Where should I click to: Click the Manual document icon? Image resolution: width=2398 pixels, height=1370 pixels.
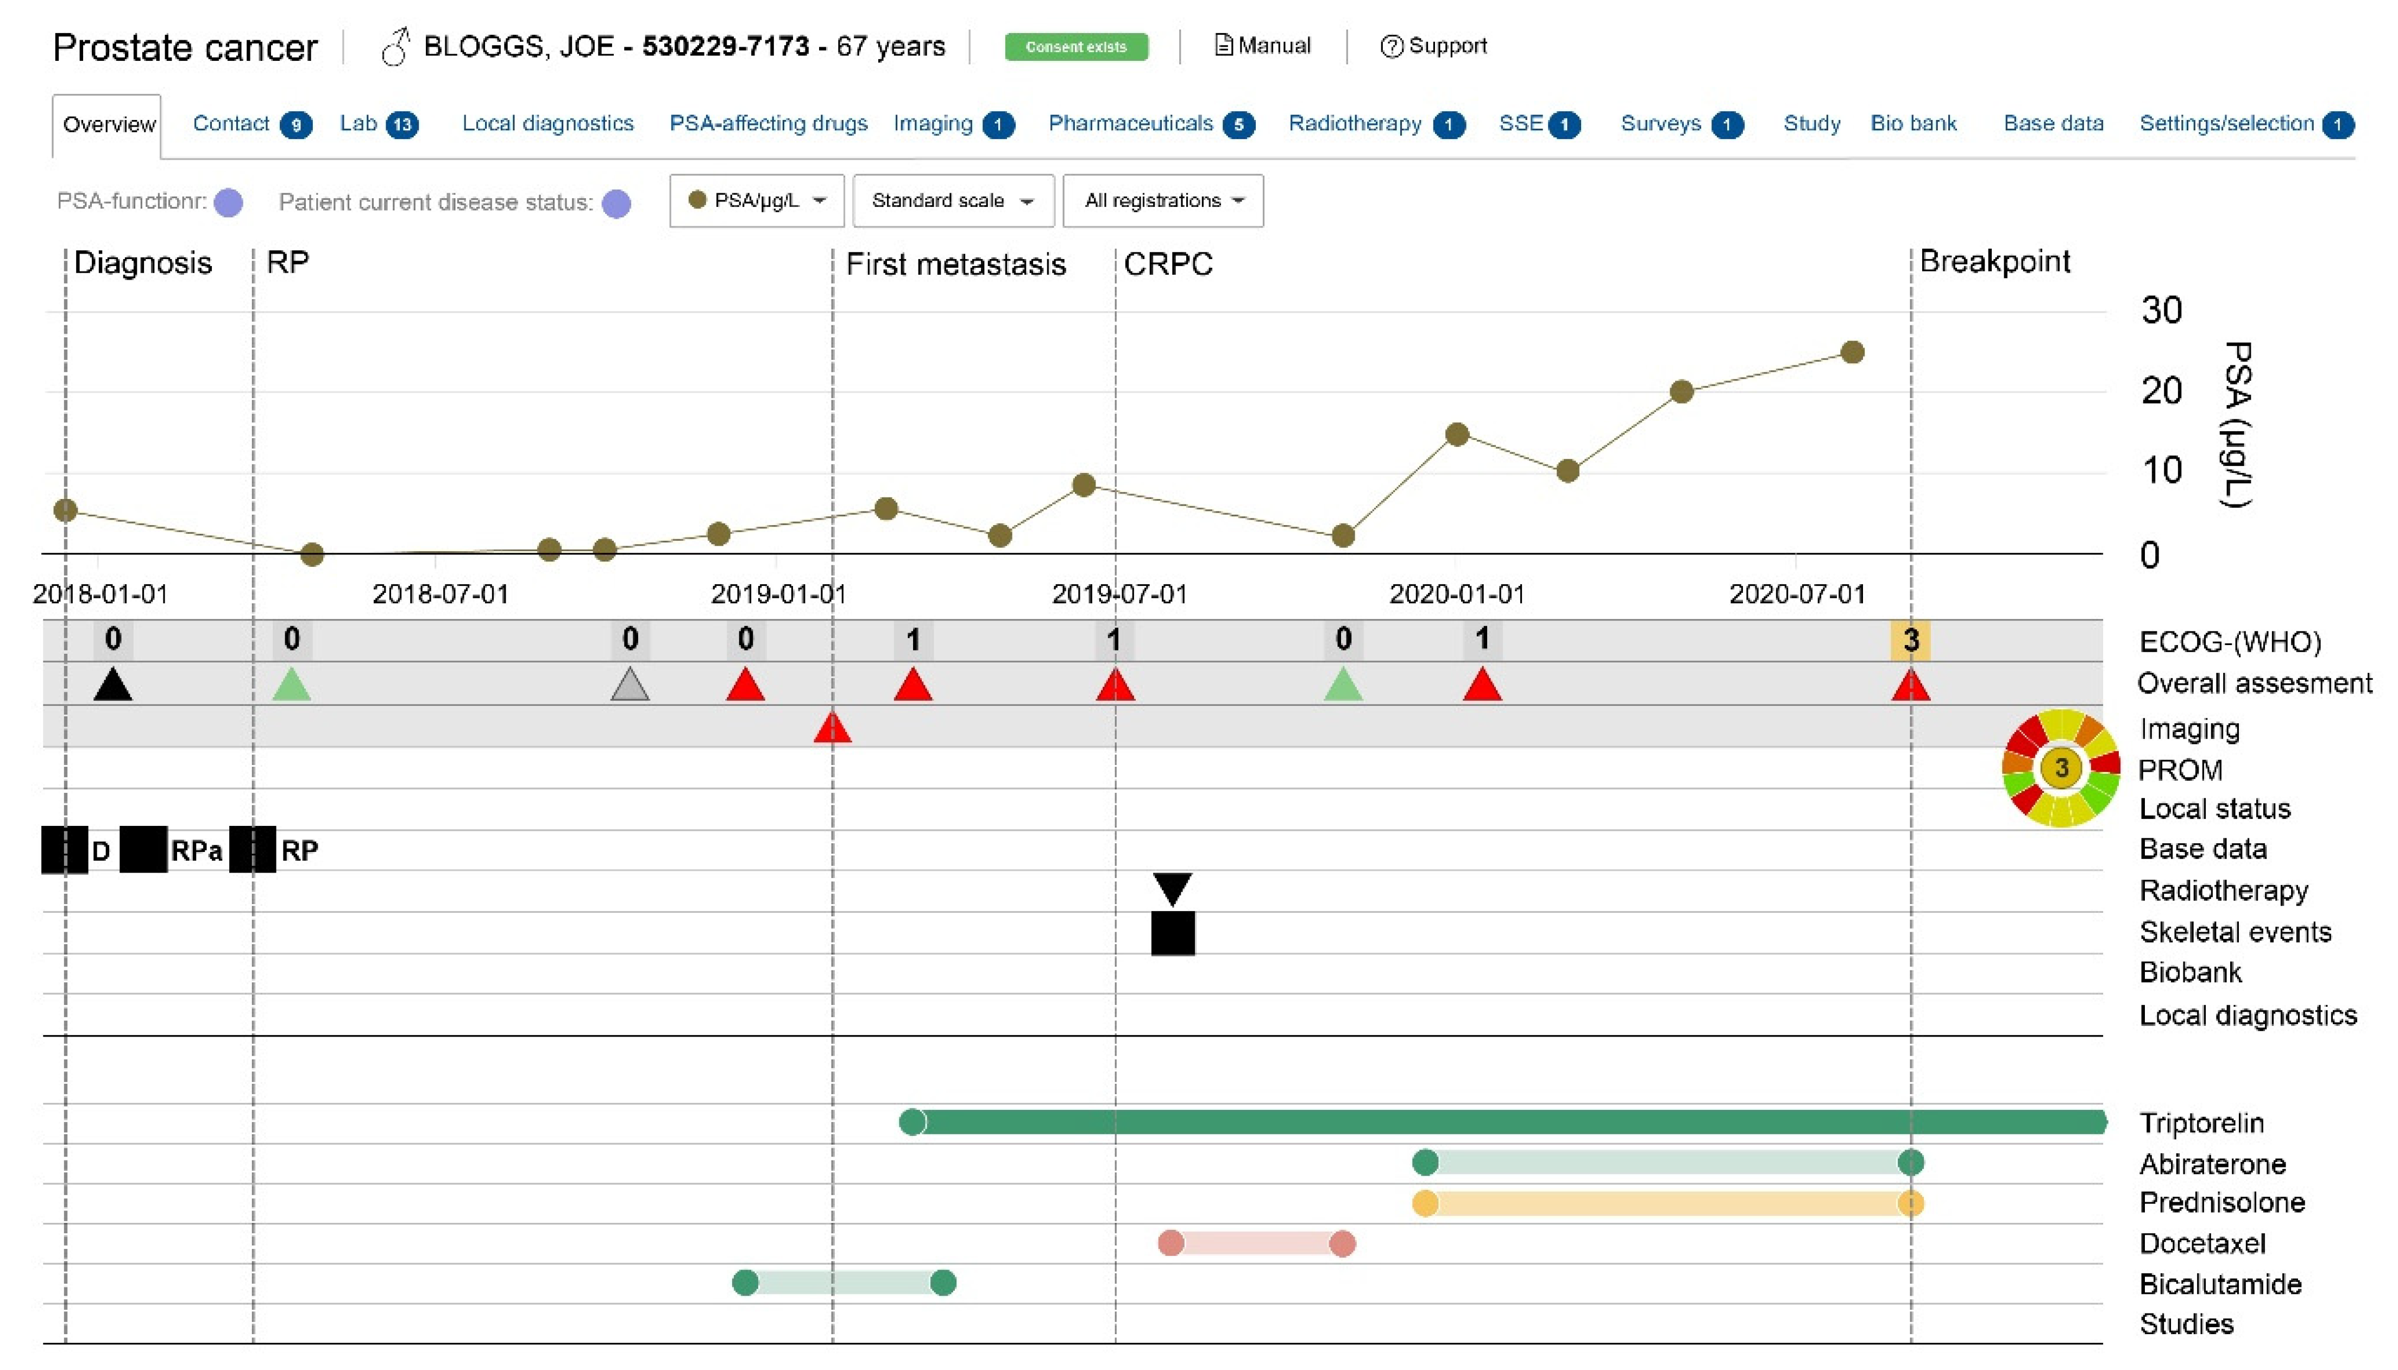[x=1224, y=45]
